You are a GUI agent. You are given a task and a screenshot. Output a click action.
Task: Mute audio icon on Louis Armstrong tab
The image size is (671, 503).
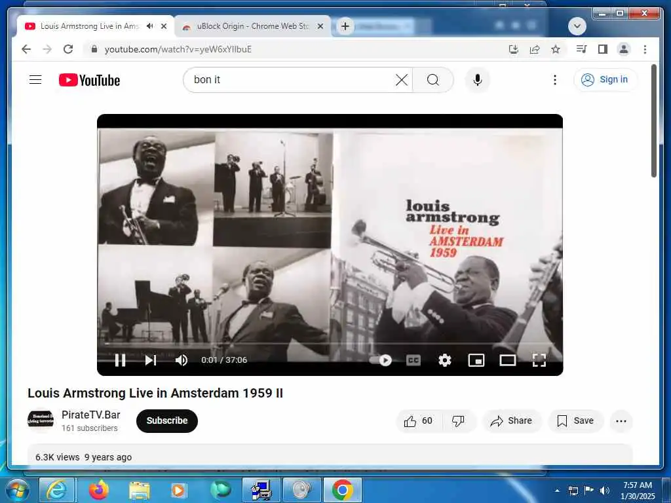click(149, 26)
